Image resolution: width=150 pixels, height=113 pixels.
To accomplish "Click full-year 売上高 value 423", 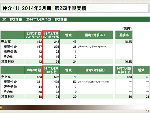I will (x=40, y=77).
